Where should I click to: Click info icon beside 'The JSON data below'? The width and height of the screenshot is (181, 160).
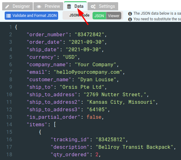click(130, 14)
